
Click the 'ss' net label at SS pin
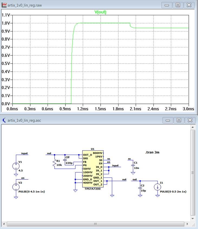tap(109, 159)
